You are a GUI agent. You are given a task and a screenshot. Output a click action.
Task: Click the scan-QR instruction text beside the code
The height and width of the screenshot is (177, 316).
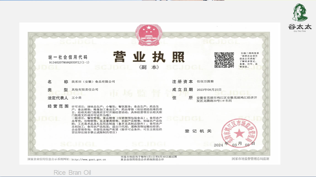(x=249, y=60)
